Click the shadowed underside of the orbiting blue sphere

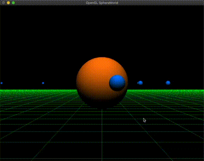click(118, 89)
